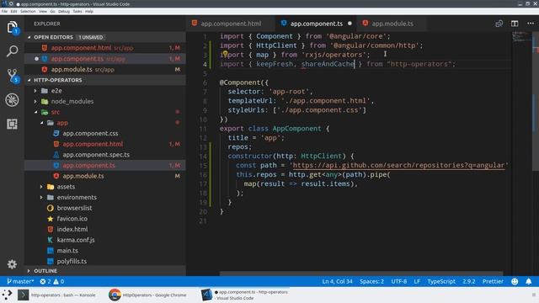Click the horizontal scrollbar of editor
The height and width of the screenshot is (303, 539).
[361, 274]
